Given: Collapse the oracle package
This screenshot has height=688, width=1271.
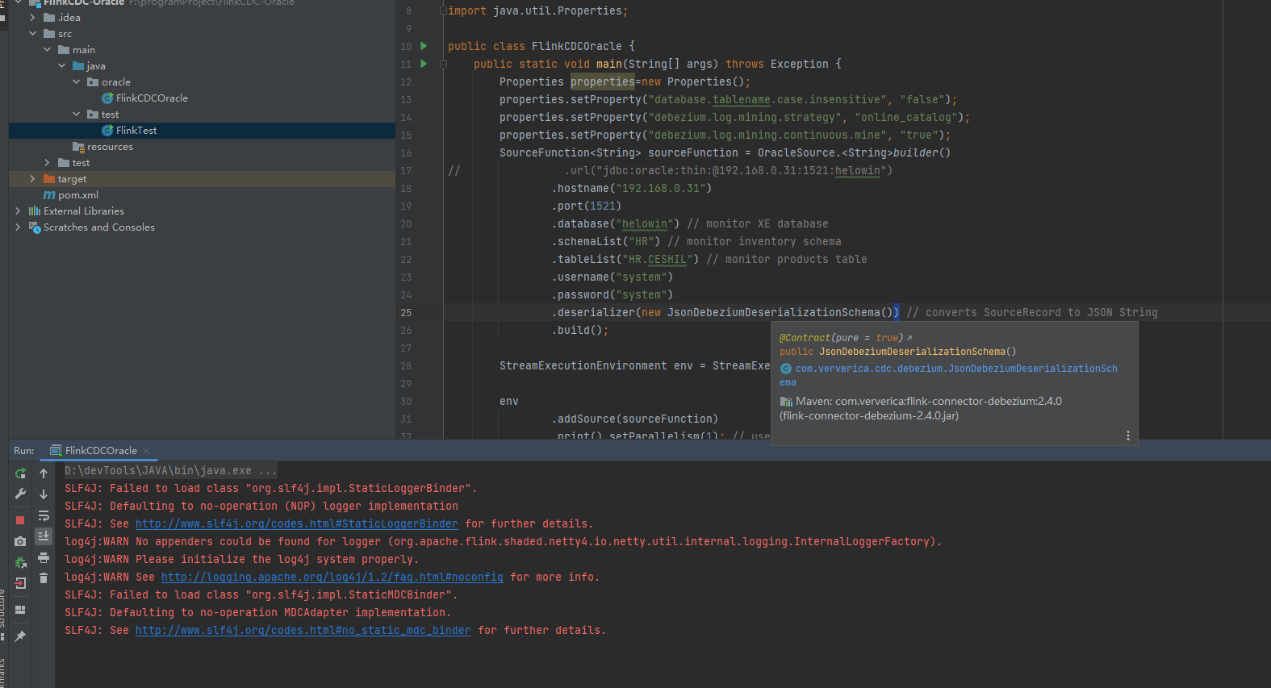Looking at the screenshot, I should coord(76,81).
